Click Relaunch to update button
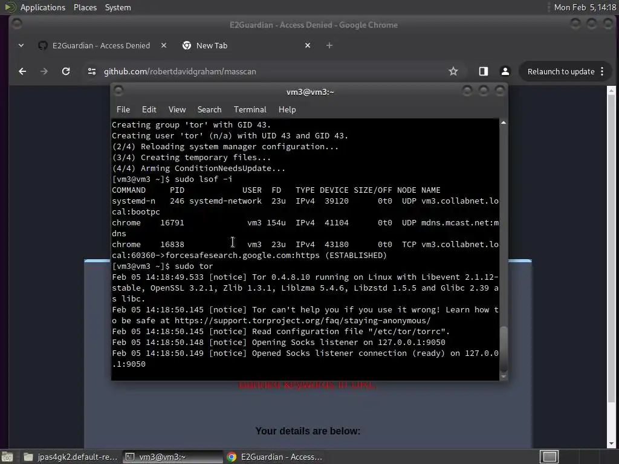619x464 pixels. point(561,71)
